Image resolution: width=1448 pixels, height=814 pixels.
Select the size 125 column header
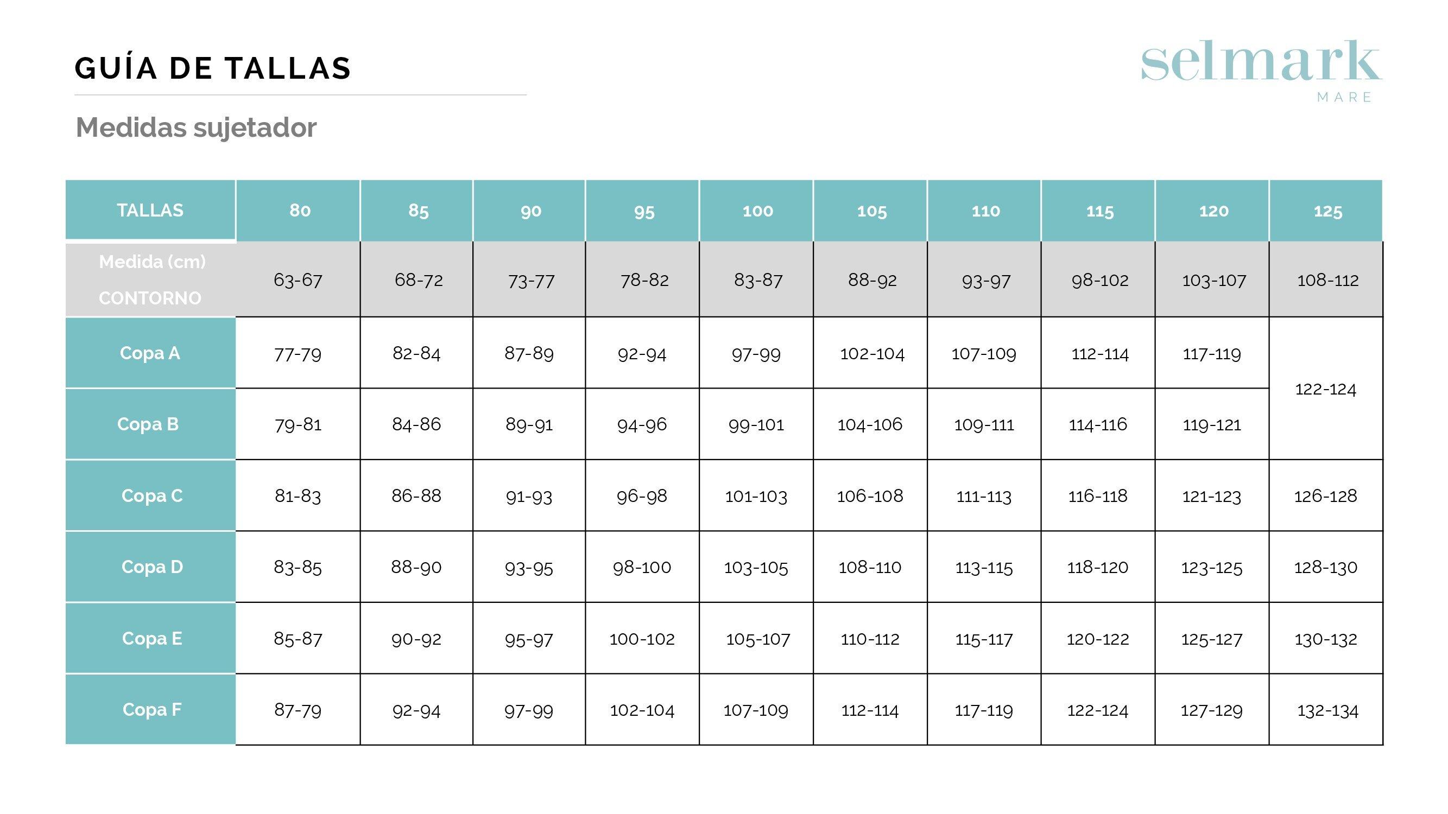(x=1327, y=211)
